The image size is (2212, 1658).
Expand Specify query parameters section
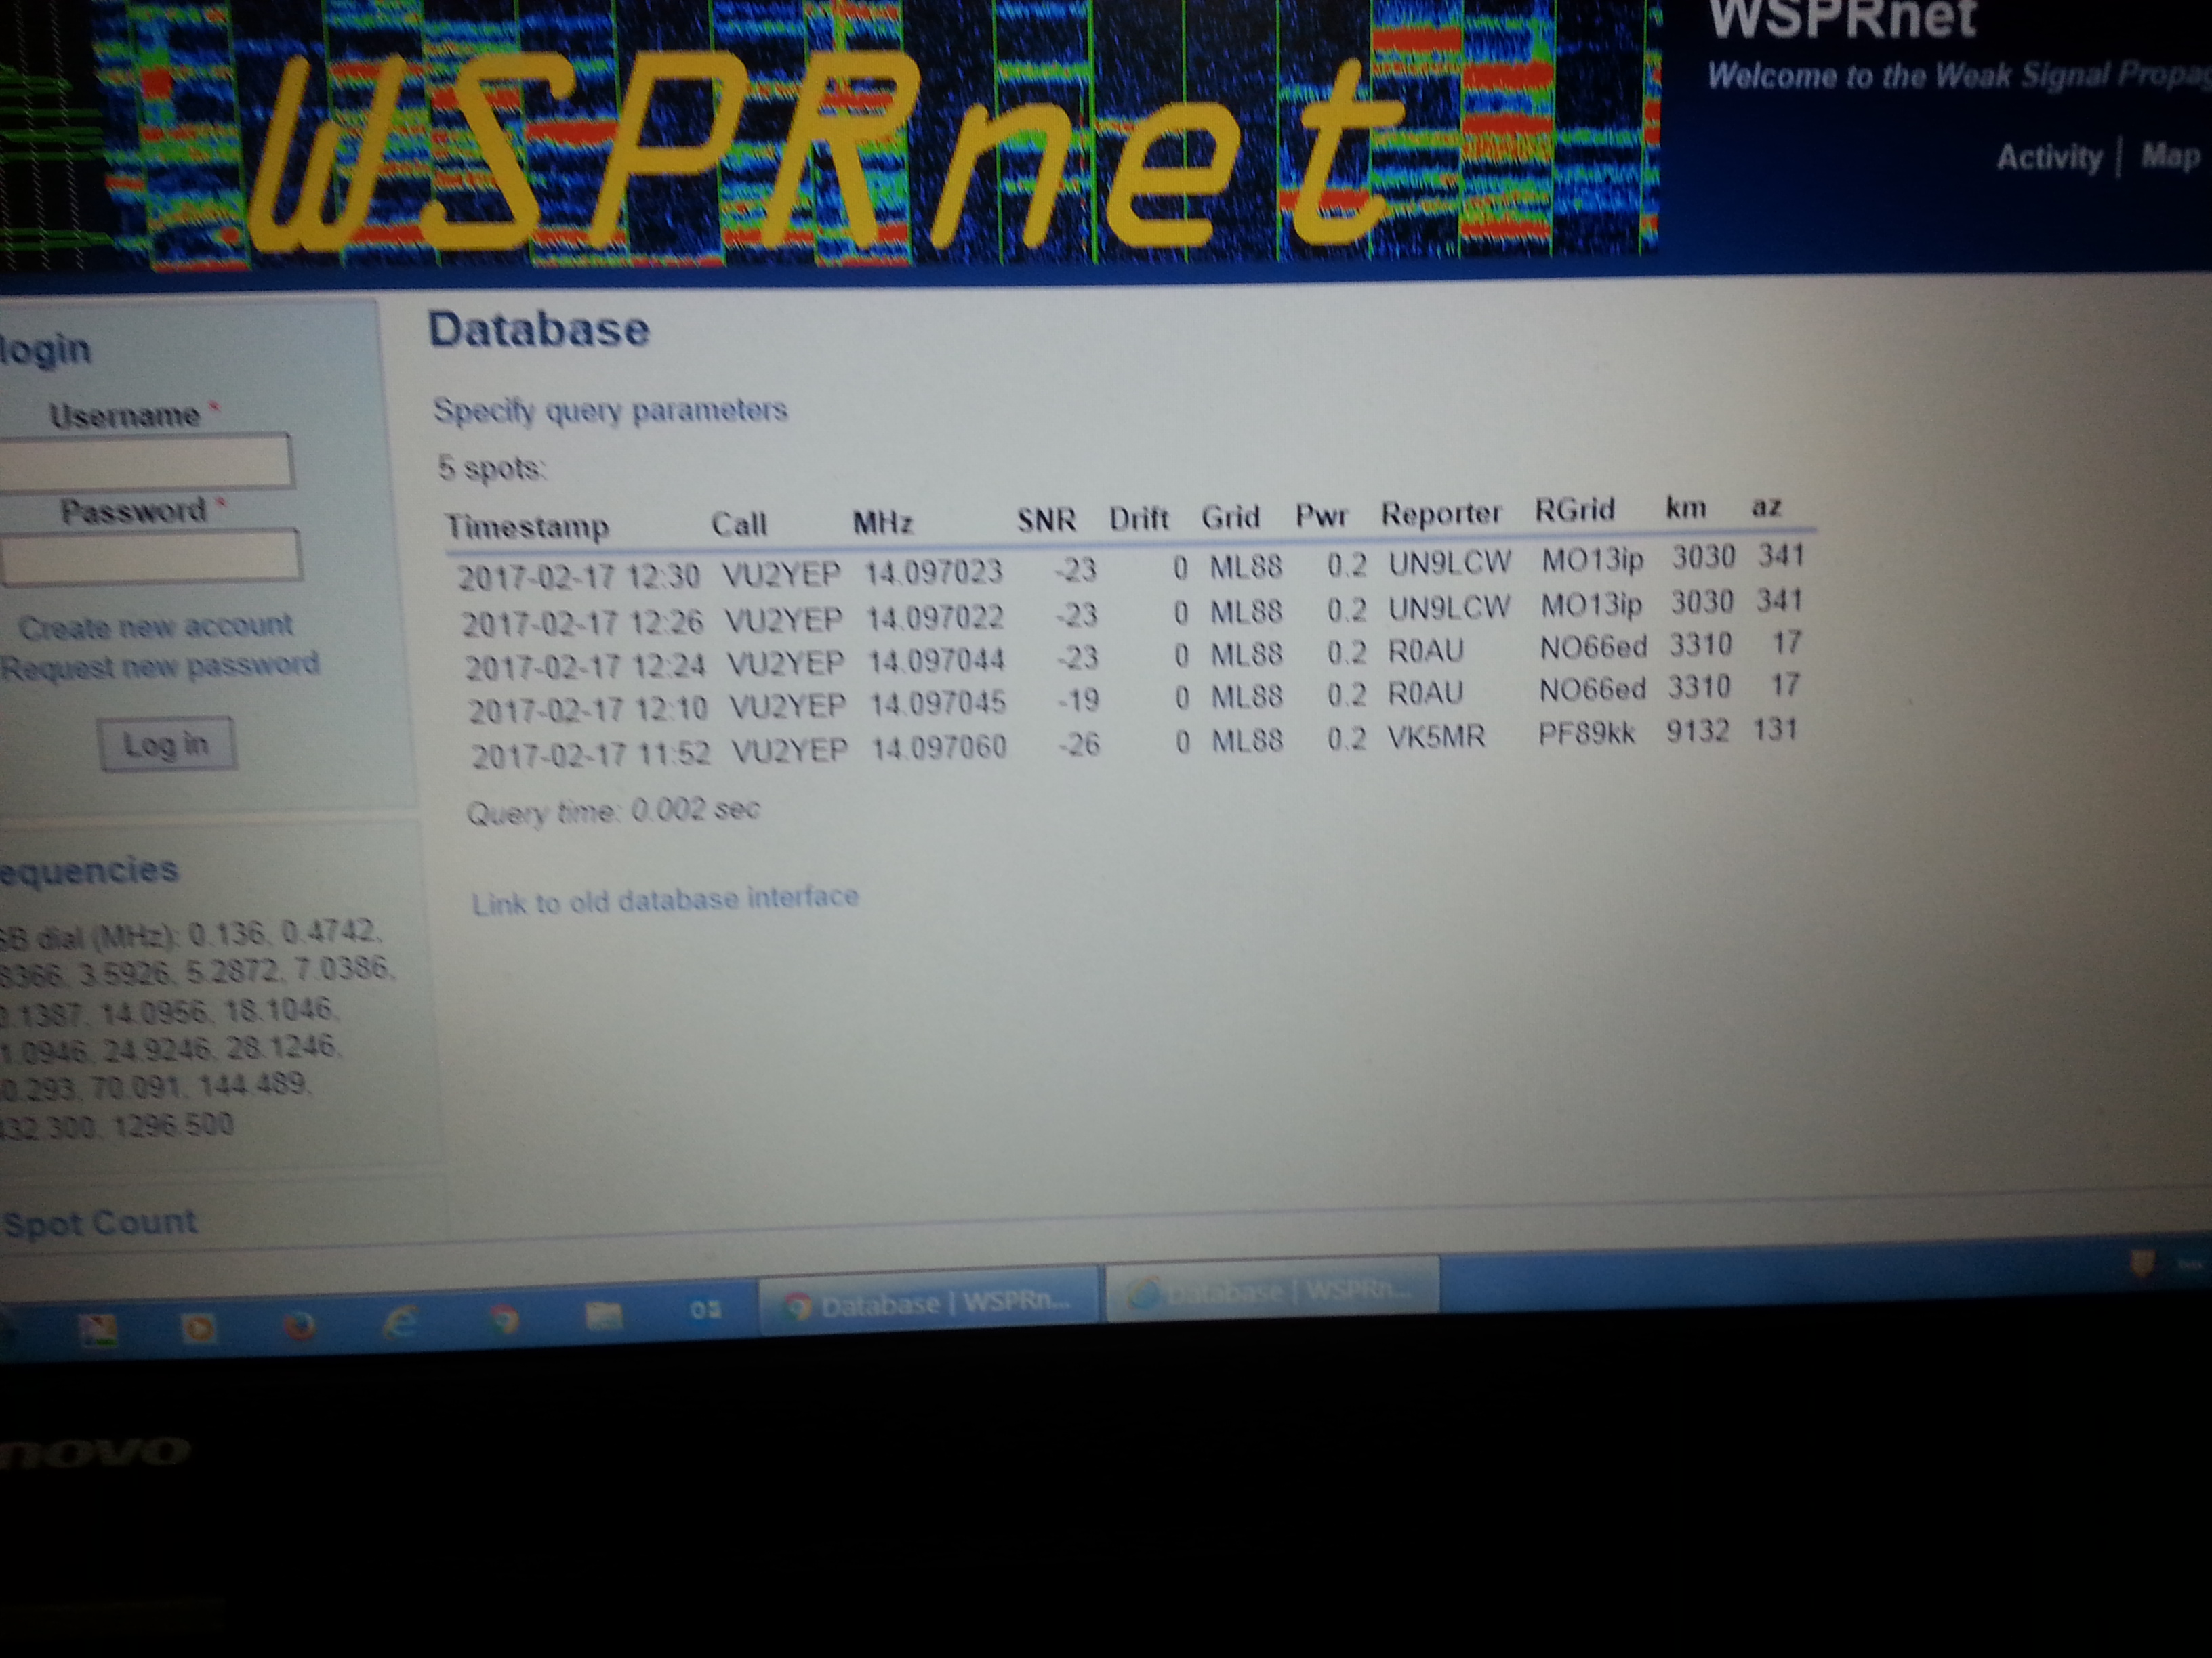(x=610, y=410)
